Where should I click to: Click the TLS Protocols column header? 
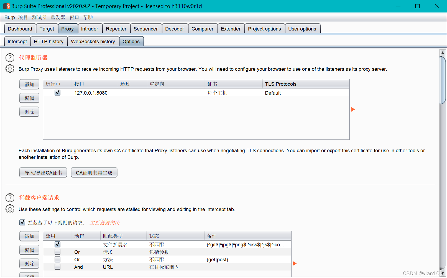coord(306,84)
